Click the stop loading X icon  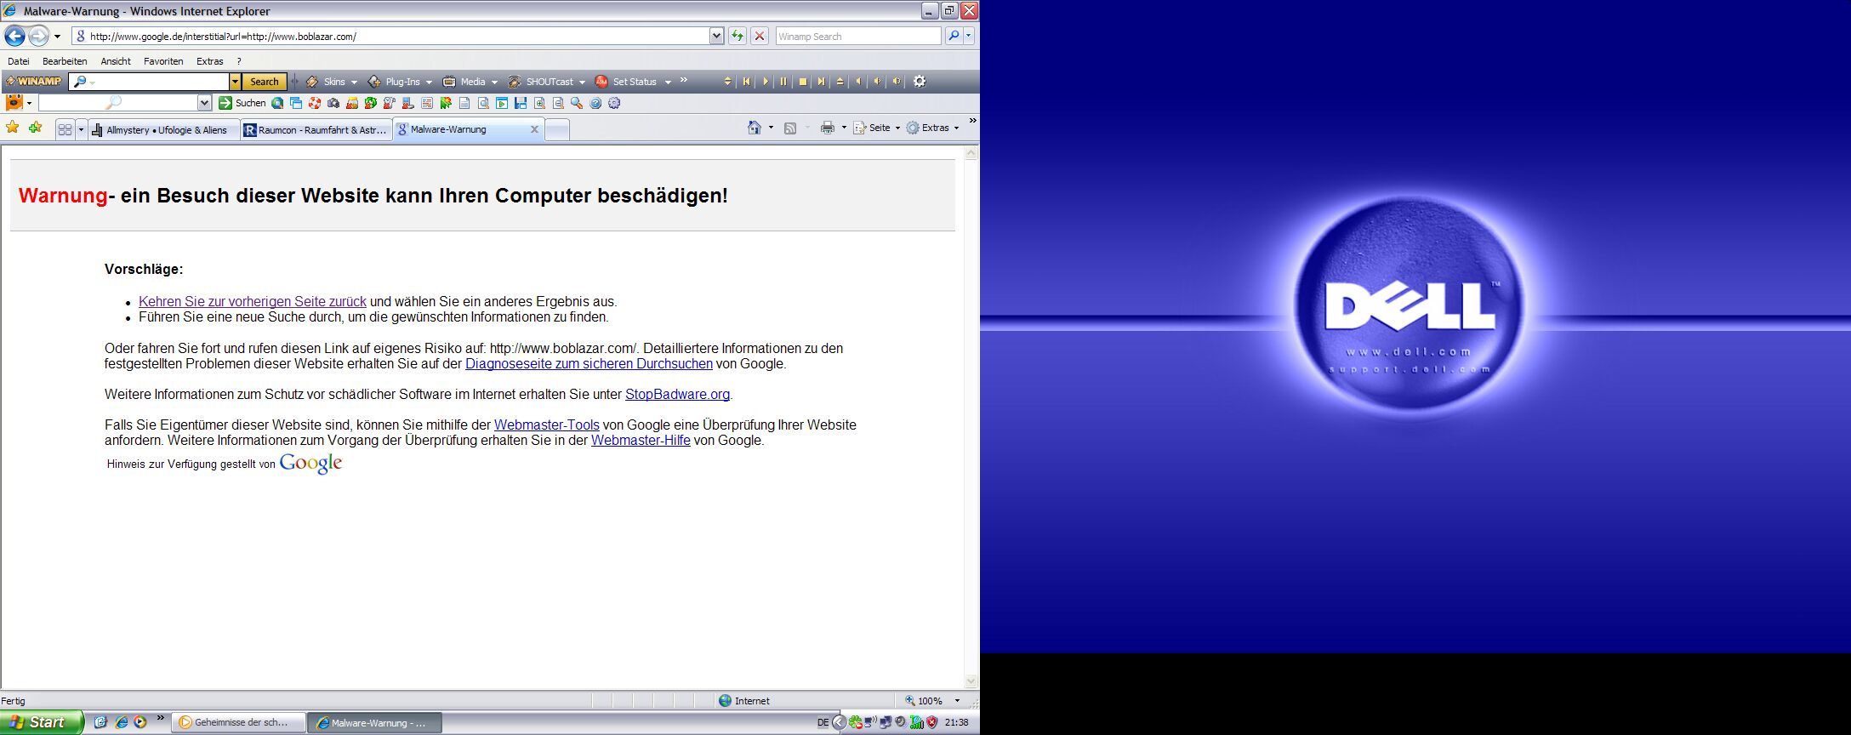(x=760, y=36)
